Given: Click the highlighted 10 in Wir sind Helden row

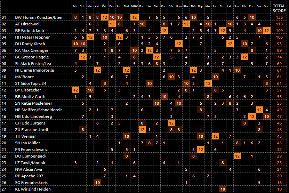Looking at the screenshot, I should pos(223,189).
